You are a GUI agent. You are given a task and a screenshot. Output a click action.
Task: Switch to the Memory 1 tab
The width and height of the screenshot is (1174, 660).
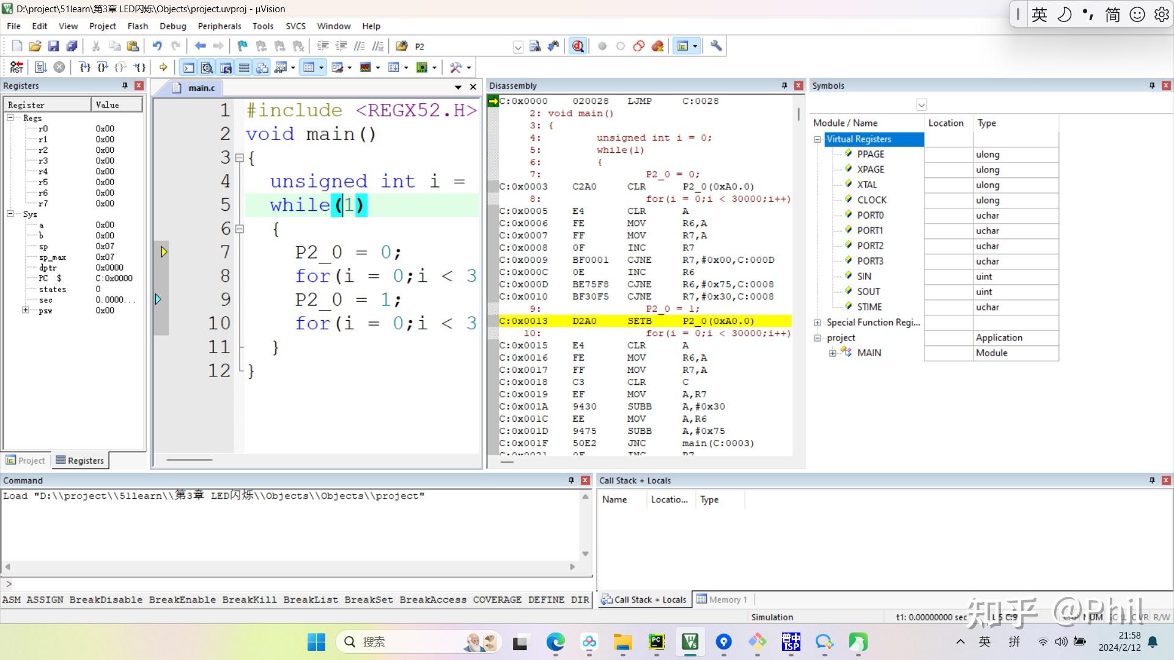[722, 599]
